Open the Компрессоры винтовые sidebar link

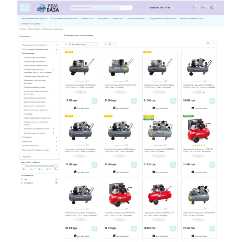point(34,61)
